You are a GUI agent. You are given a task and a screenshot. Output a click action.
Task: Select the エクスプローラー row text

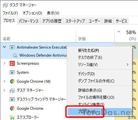[28, 117]
